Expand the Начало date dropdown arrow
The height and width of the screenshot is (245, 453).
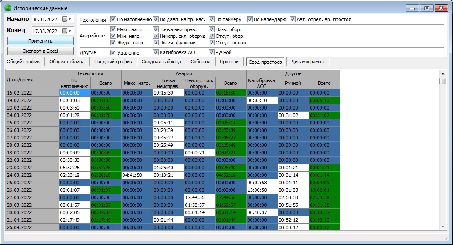click(x=70, y=19)
